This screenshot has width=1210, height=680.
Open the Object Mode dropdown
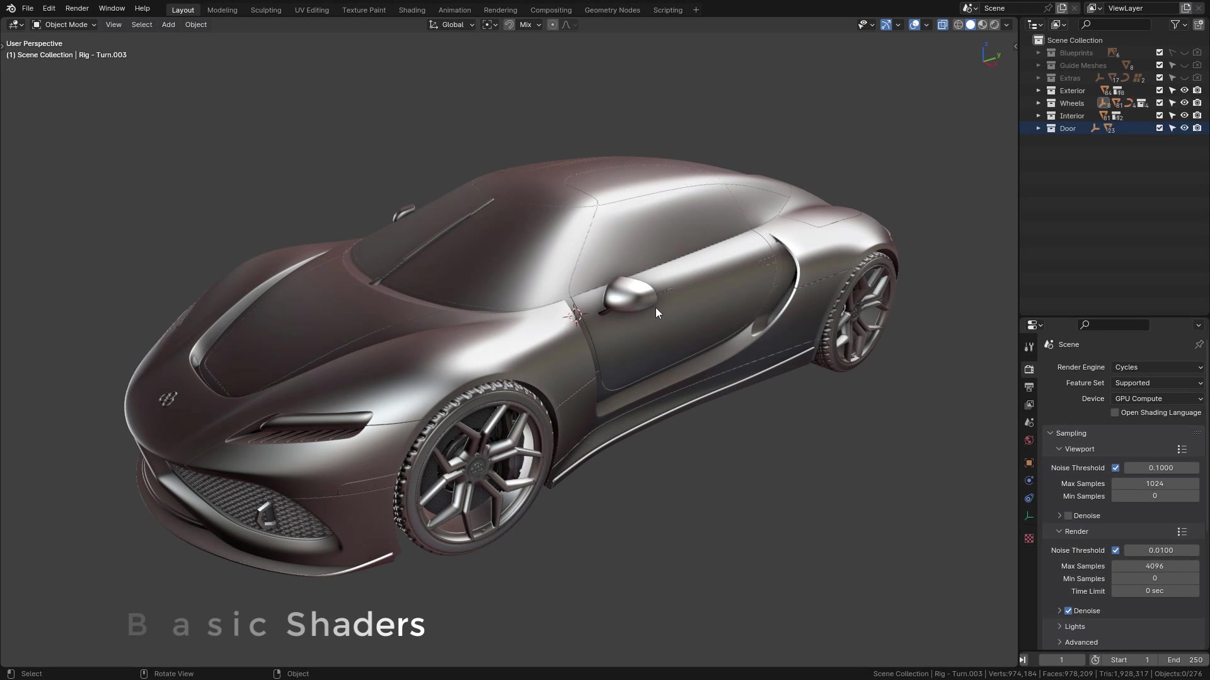tap(64, 25)
